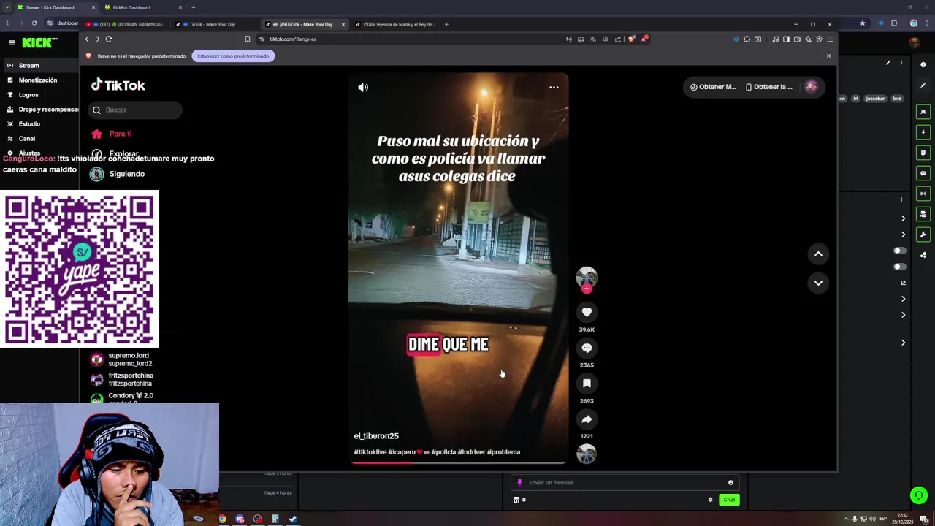Viewport: 935px width, 526px height.
Task: Save the video with the bookmark icon
Action: (x=587, y=384)
